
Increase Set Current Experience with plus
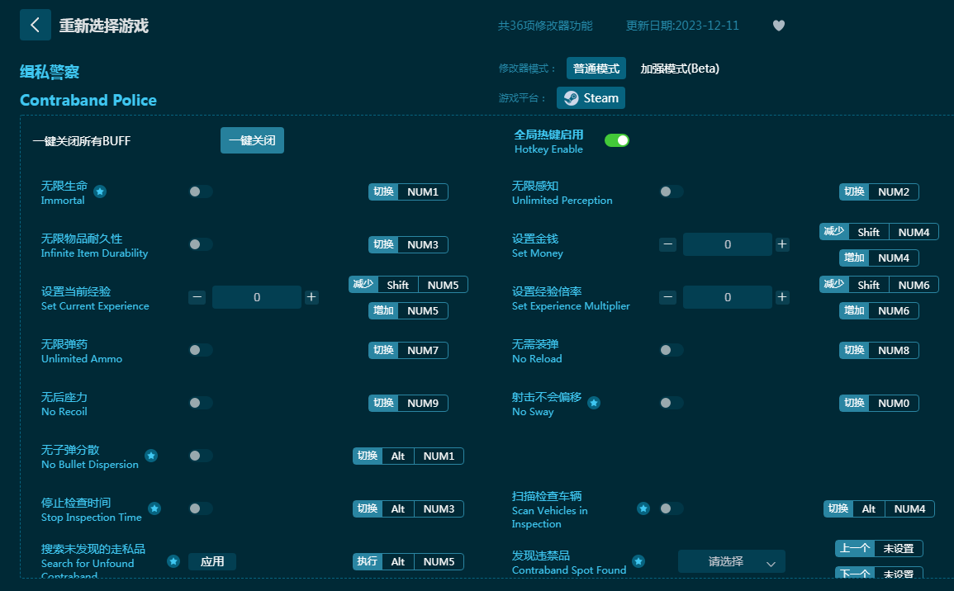pyautogui.click(x=311, y=297)
